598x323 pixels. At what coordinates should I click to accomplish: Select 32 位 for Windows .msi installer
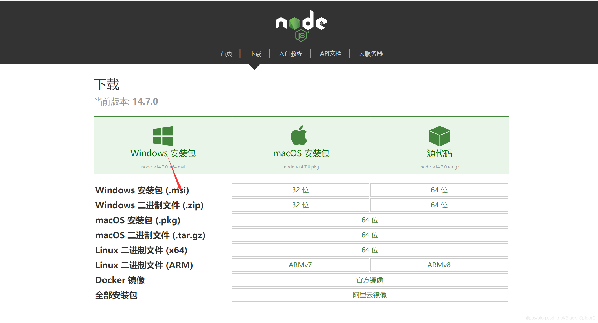coord(300,190)
